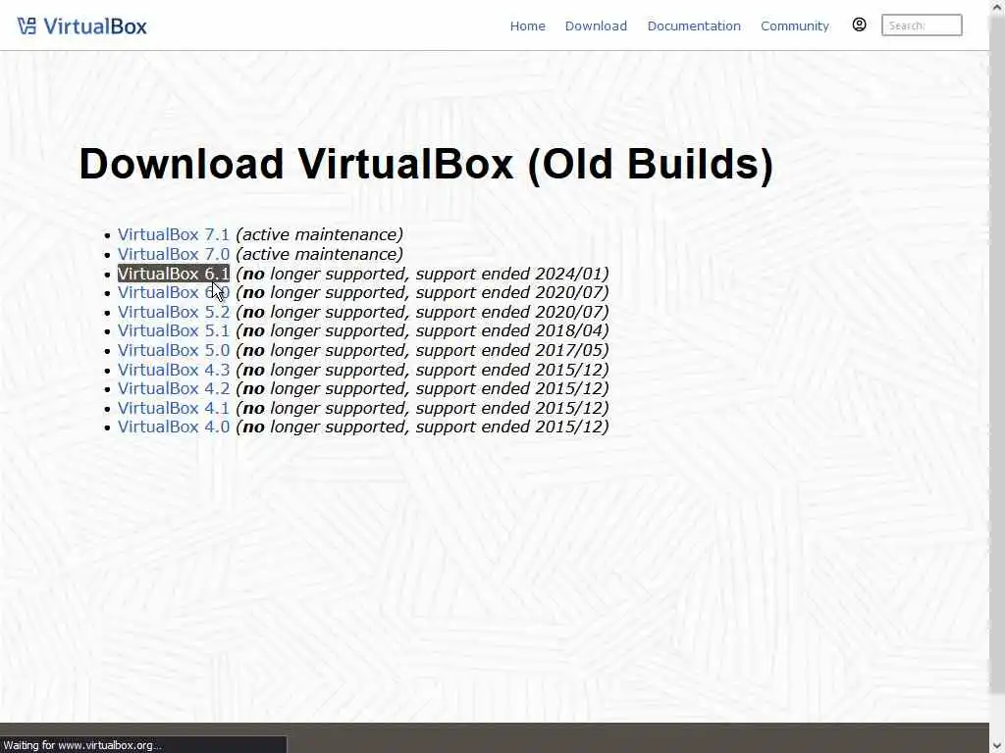The image size is (1005, 753).
Task: Open the Home menu item
Action: (x=527, y=26)
